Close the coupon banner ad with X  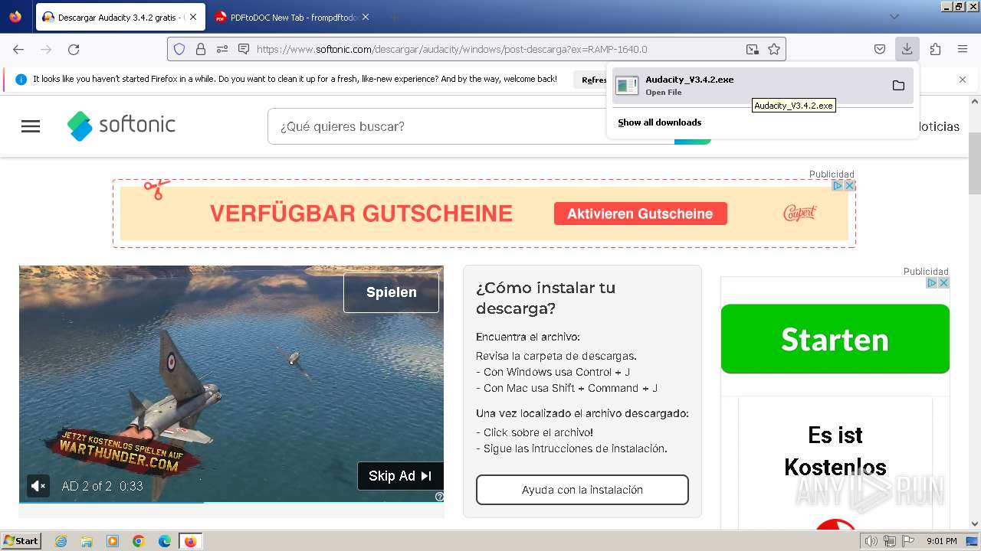click(x=849, y=185)
